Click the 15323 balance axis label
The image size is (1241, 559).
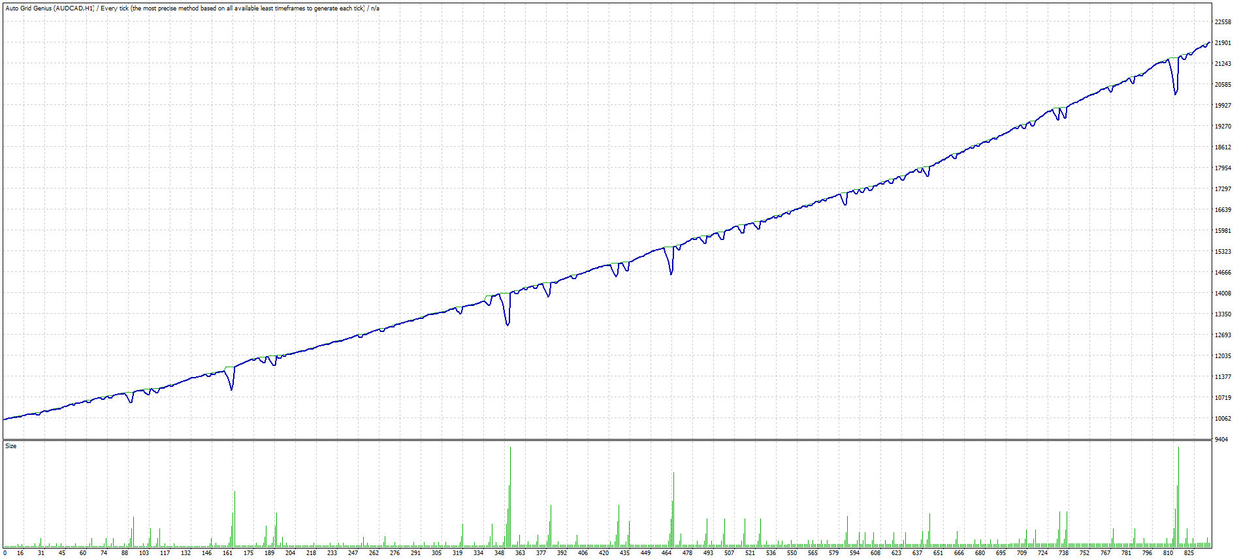[1223, 252]
